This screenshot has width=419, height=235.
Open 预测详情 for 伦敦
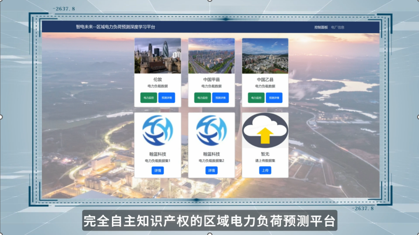click(x=166, y=98)
